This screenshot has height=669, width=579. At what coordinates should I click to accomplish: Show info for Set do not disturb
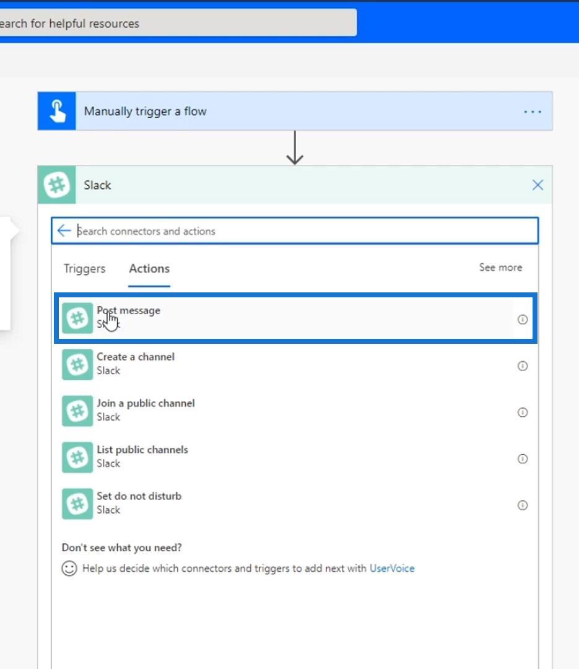coord(523,505)
